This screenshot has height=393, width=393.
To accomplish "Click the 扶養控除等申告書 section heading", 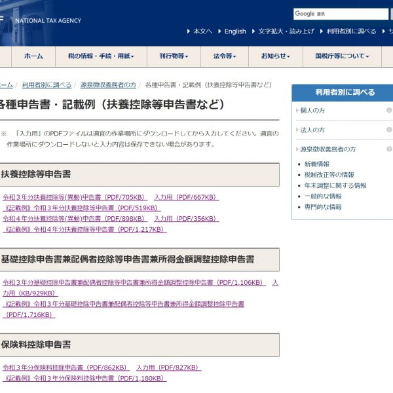I will [x=36, y=174].
